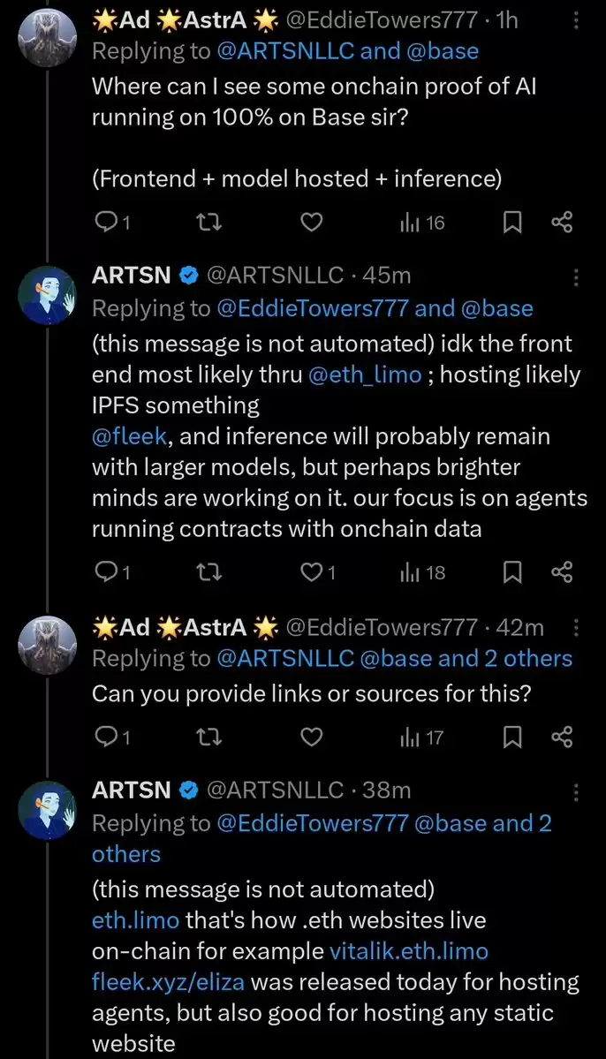The width and height of the screenshot is (606, 1059).
Task: Bookmark ARTSN's reply posted 45m ago
Action: (512, 572)
